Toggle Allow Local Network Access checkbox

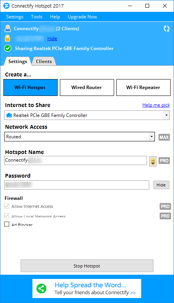point(7,216)
